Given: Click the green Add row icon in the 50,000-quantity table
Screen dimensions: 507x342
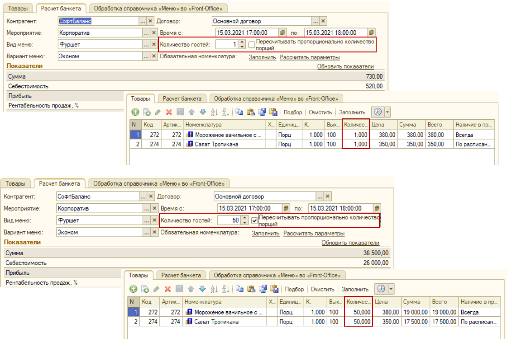Looking at the screenshot, I should tap(133, 289).
